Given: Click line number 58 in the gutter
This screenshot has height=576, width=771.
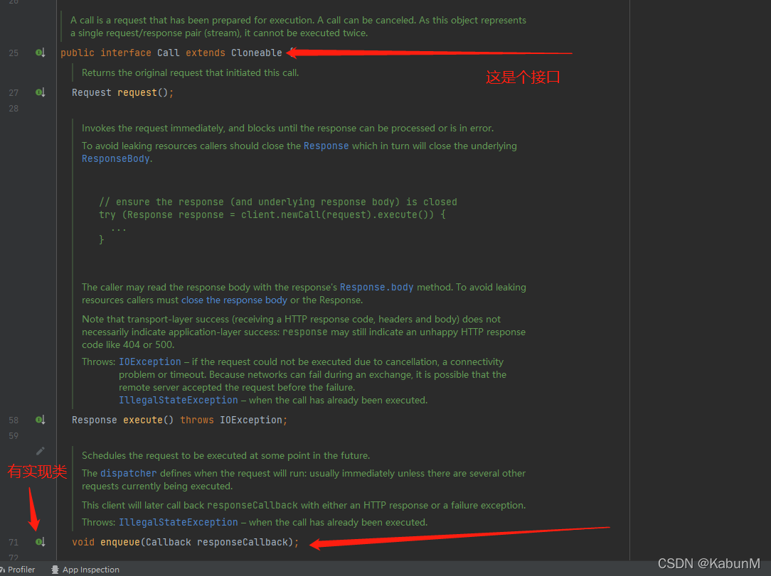Looking at the screenshot, I should [x=14, y=420].
